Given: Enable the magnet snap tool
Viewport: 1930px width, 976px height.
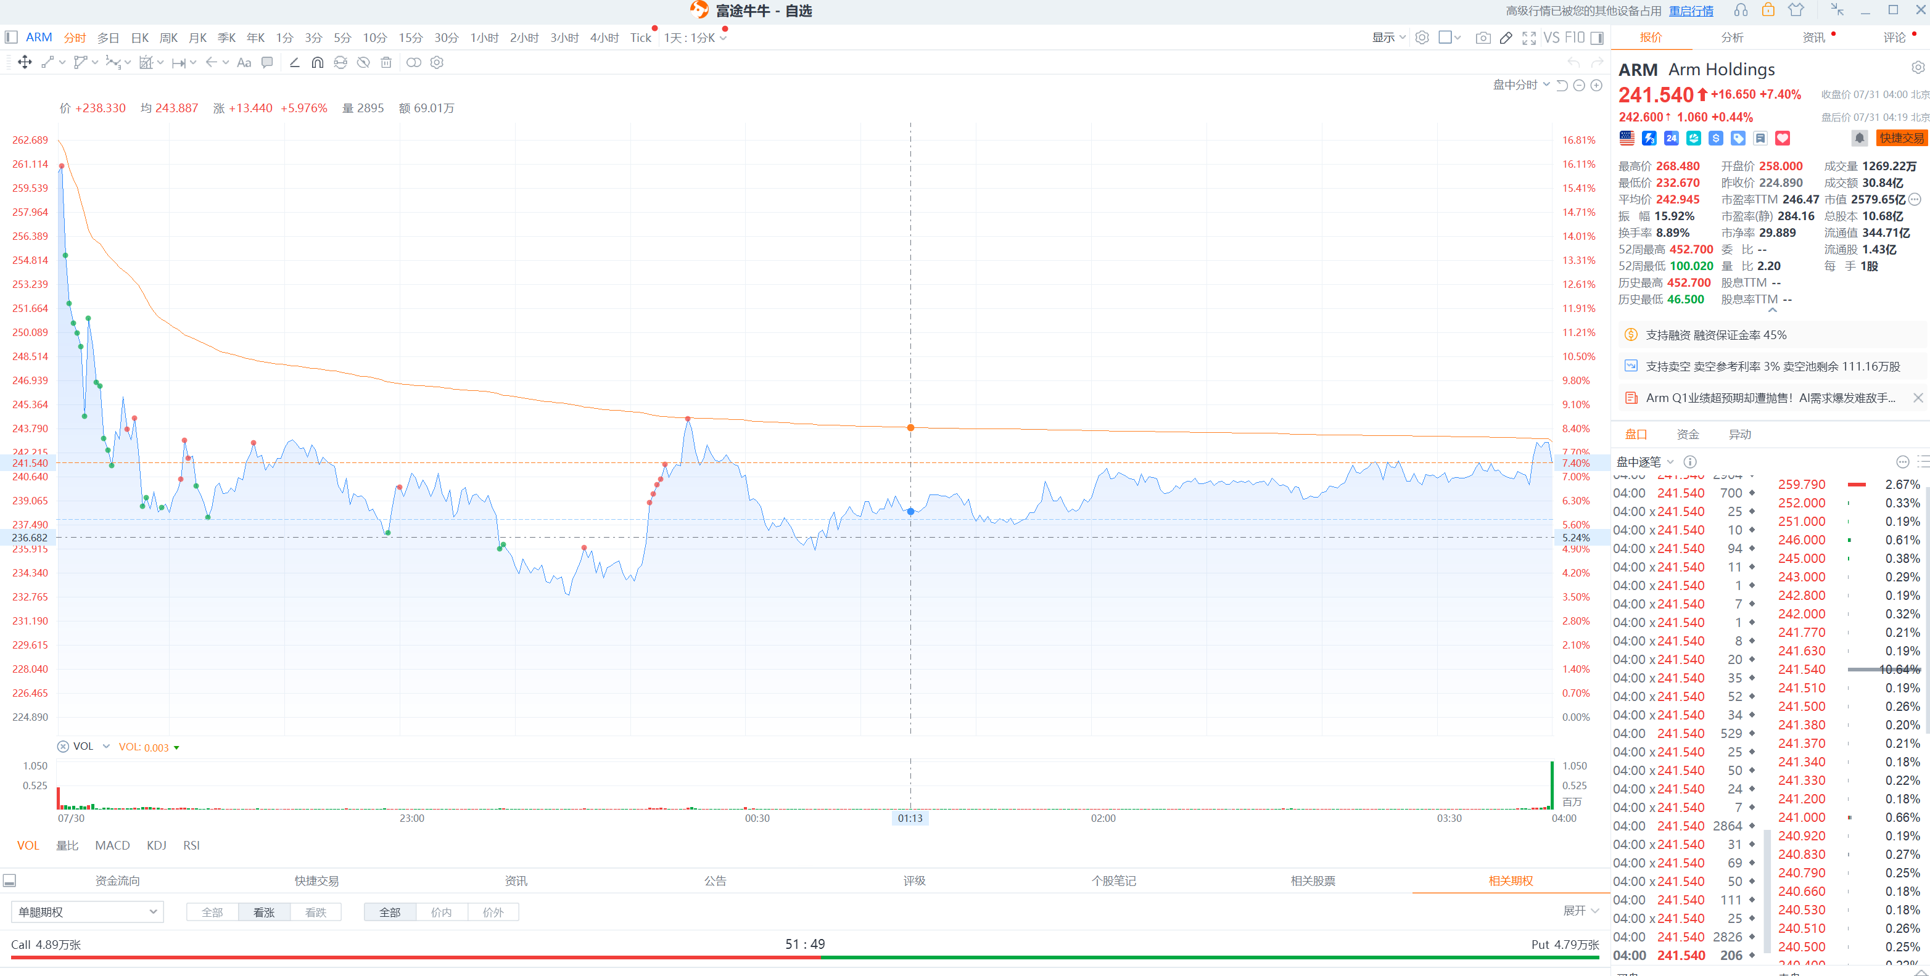Looking at the screenshot, I should [x=318, y=62].
